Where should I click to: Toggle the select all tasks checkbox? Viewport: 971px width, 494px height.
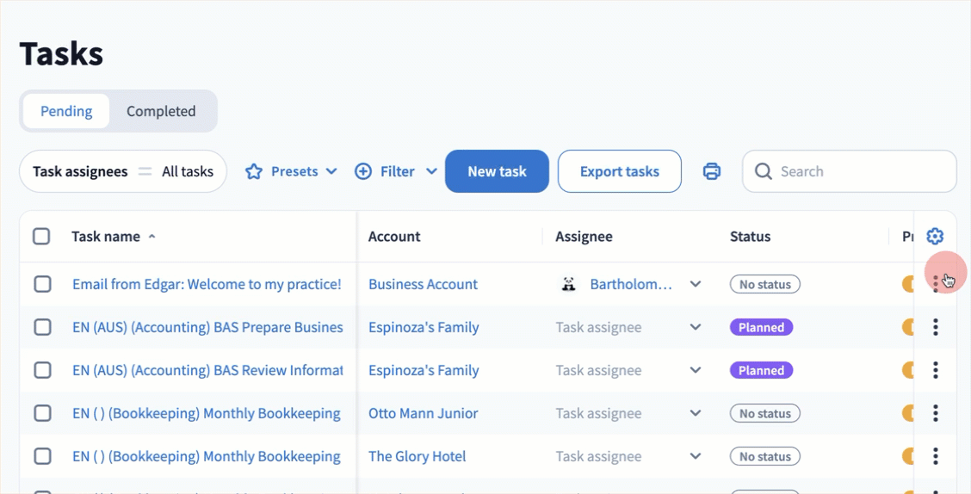click(41, 236)
